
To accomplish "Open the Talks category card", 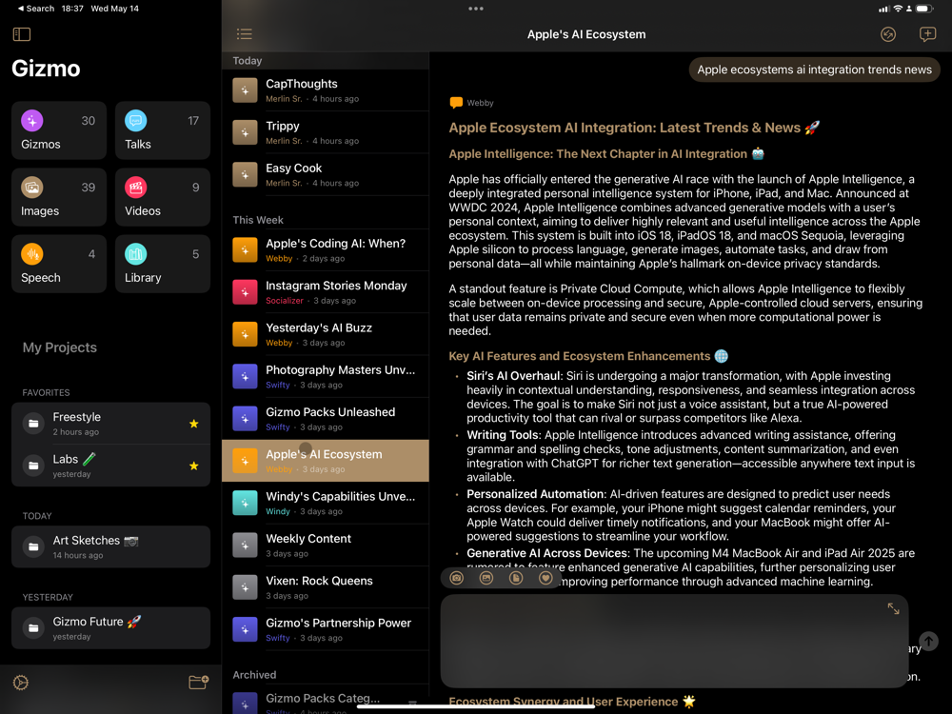I will [162, 129].
